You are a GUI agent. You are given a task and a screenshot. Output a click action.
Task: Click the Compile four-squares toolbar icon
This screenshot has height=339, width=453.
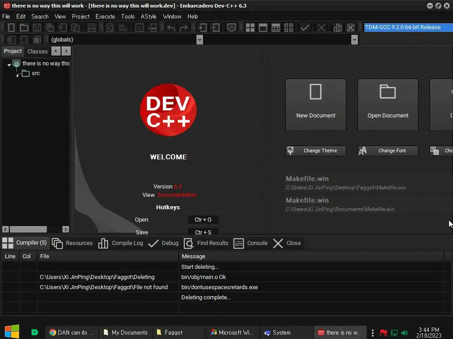tap(250, 28)
